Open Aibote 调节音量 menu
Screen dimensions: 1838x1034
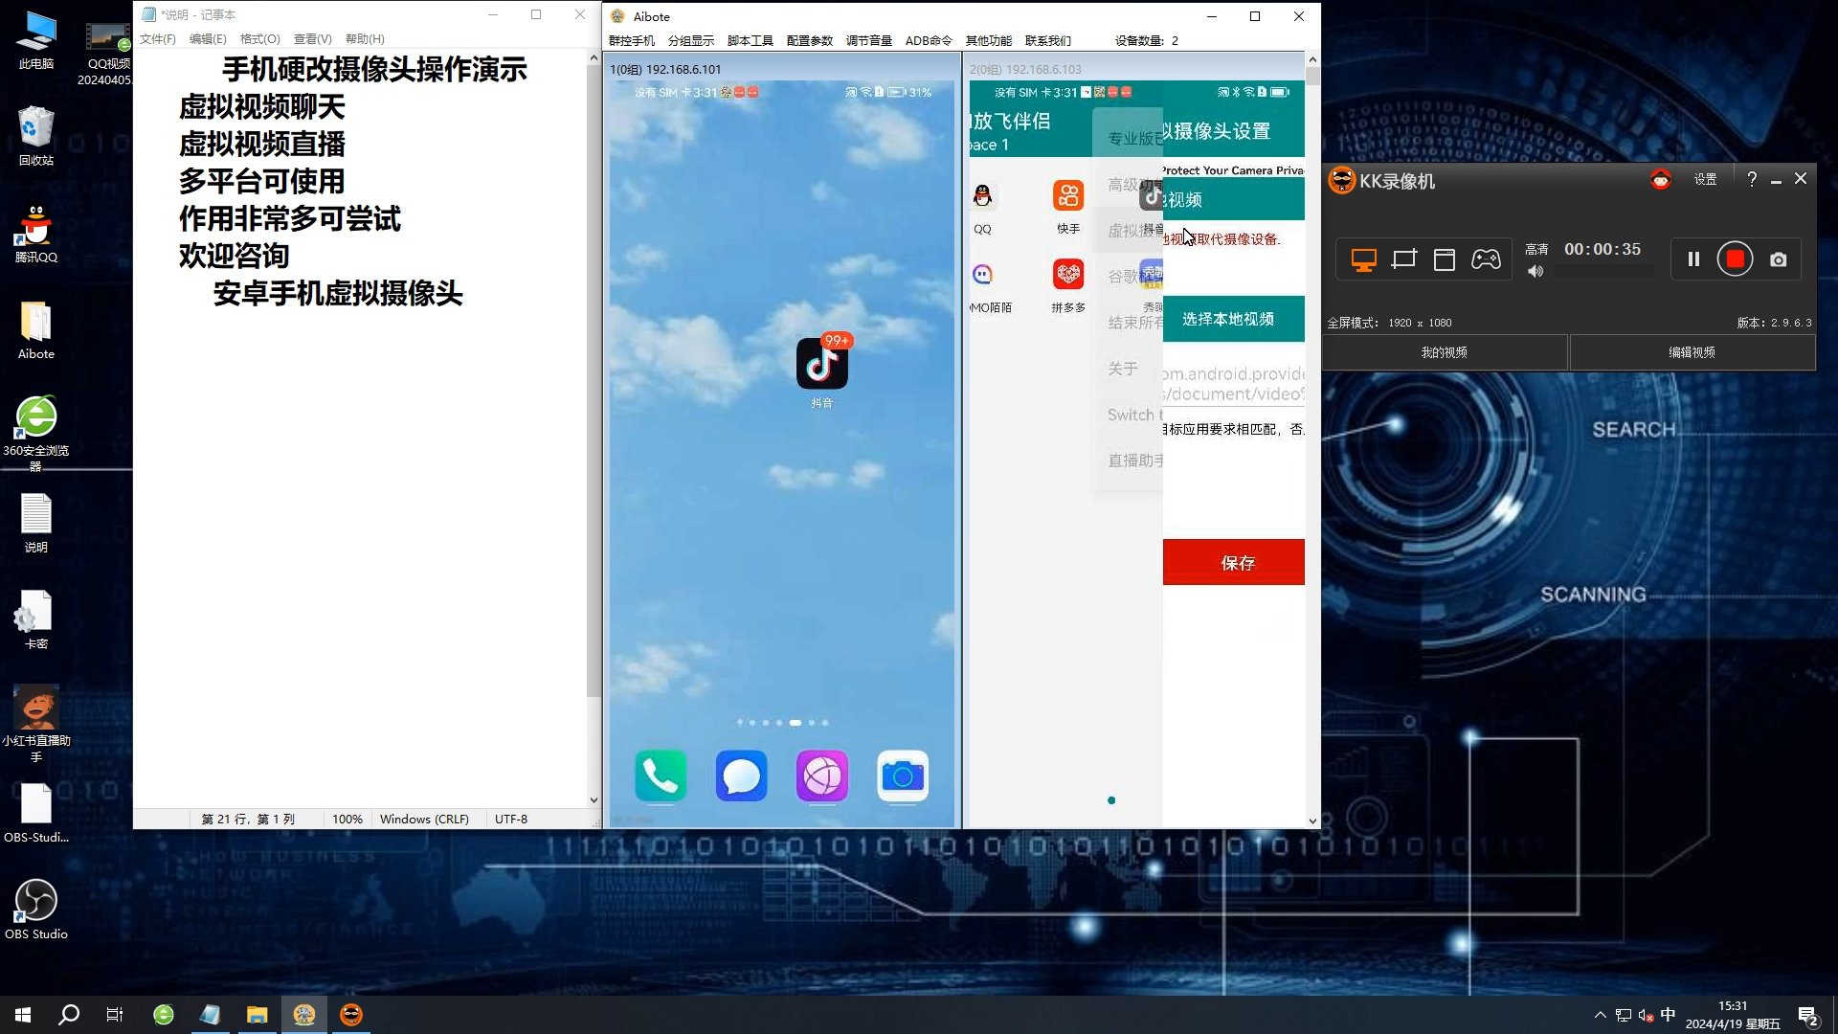(x=869, y=40)
